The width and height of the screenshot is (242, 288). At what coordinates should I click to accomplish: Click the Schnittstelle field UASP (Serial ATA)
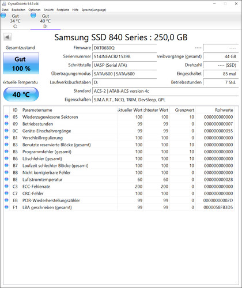[124, 65]
